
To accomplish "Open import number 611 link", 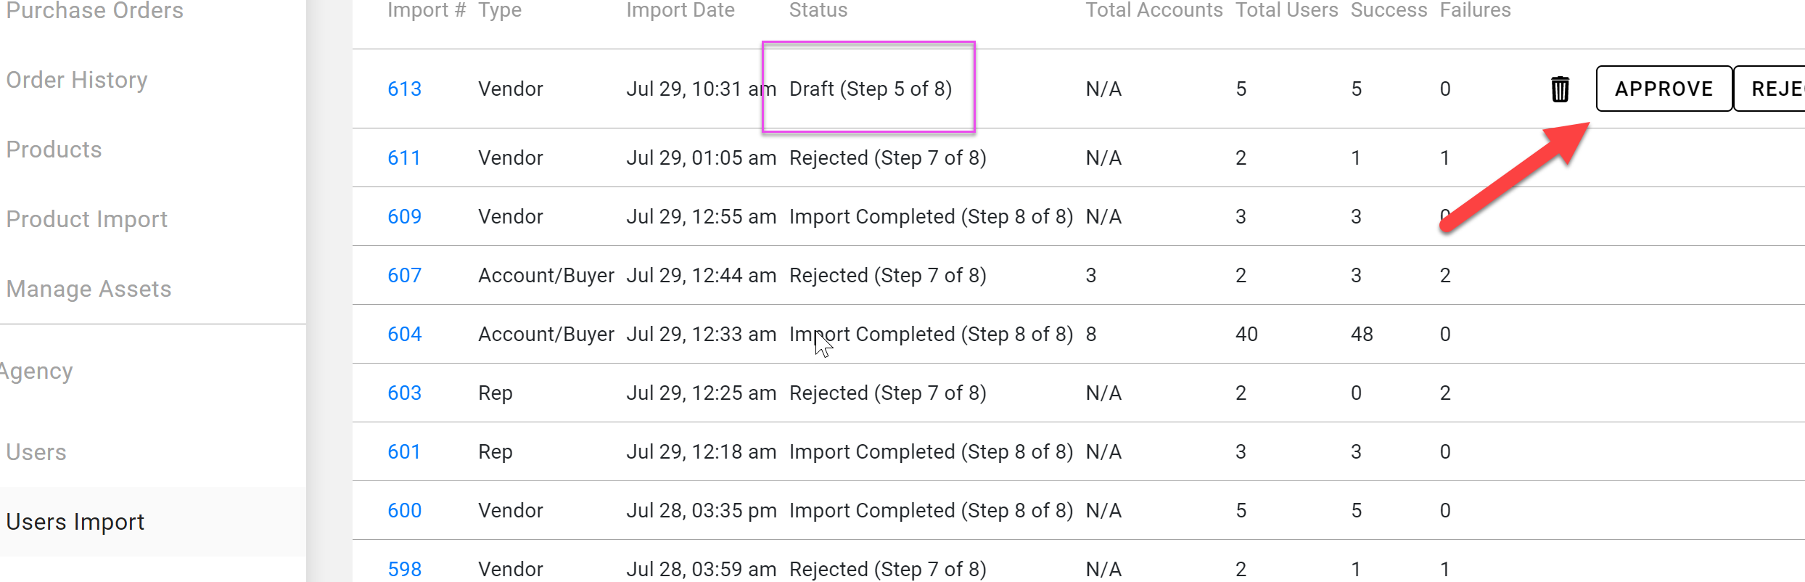I will click(x=403, y=158).
